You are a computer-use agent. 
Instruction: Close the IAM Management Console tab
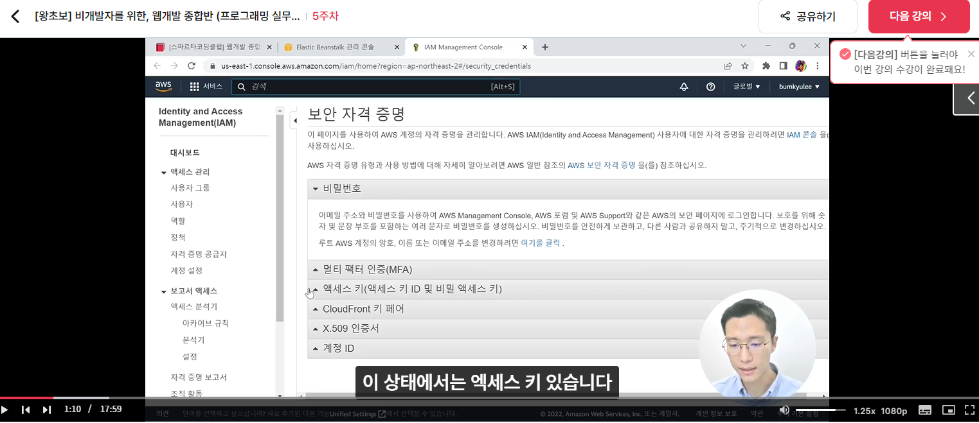tap(525, 47)
